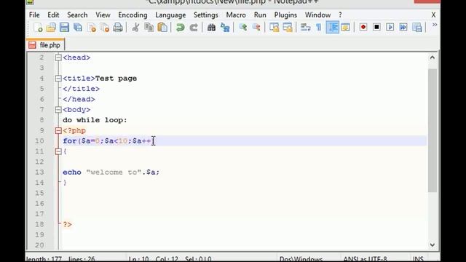Open the Settings menu
466x262 pixels.
(205, 15)
